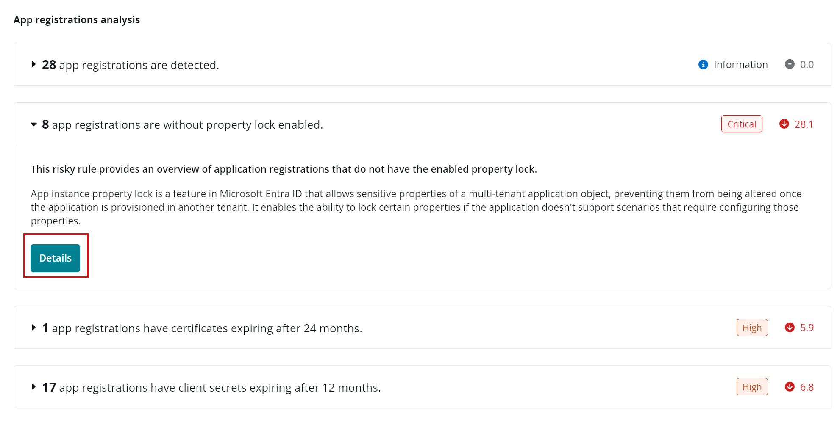Click the 6.8 risk score value
840x425 pixels.
pos(807,387)
